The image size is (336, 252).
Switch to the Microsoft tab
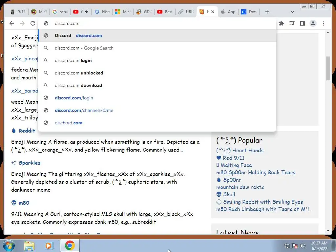[123, 12]
